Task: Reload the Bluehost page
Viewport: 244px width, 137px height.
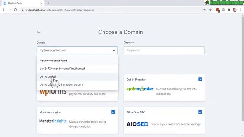Action: click(x=15, y=10)
